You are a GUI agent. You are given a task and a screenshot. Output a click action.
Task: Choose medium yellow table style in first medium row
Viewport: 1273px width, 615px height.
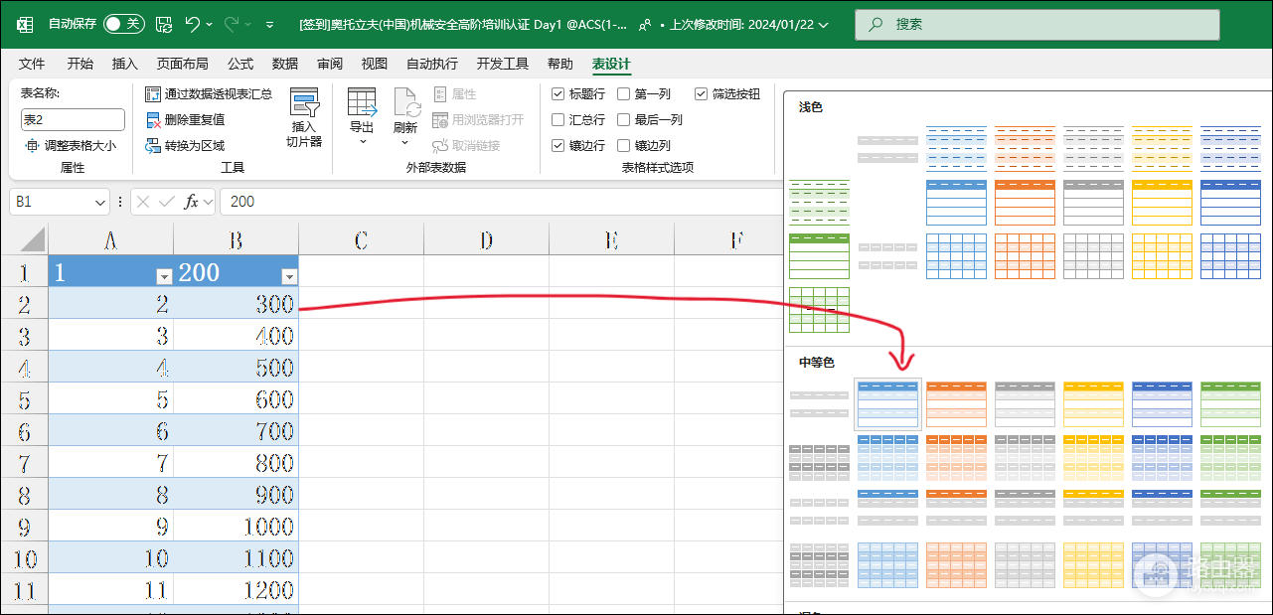coord(1093,403)
